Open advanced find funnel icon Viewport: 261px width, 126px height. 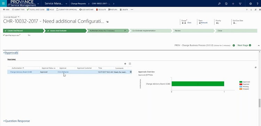240,4
